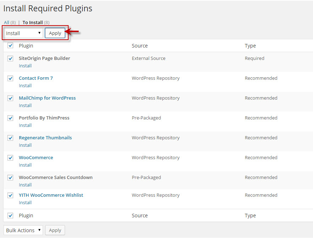Click Install under Regenerate Thumbnails
The height and width of the screenshot is (240, 313).
coord(25,145)
